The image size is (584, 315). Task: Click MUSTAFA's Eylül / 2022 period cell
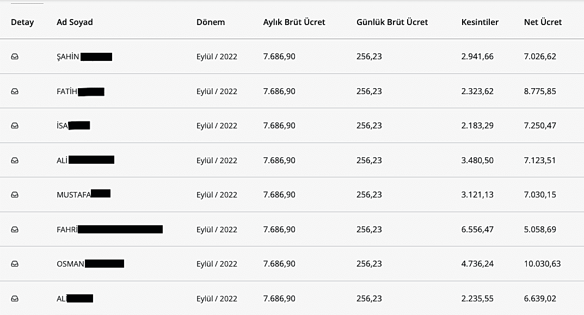[x=217, y=195]
